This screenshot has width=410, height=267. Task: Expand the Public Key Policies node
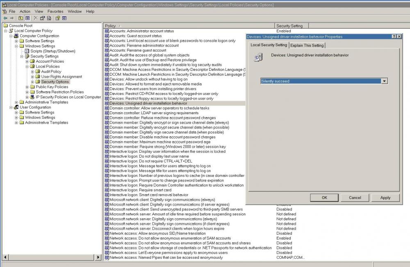27,87
